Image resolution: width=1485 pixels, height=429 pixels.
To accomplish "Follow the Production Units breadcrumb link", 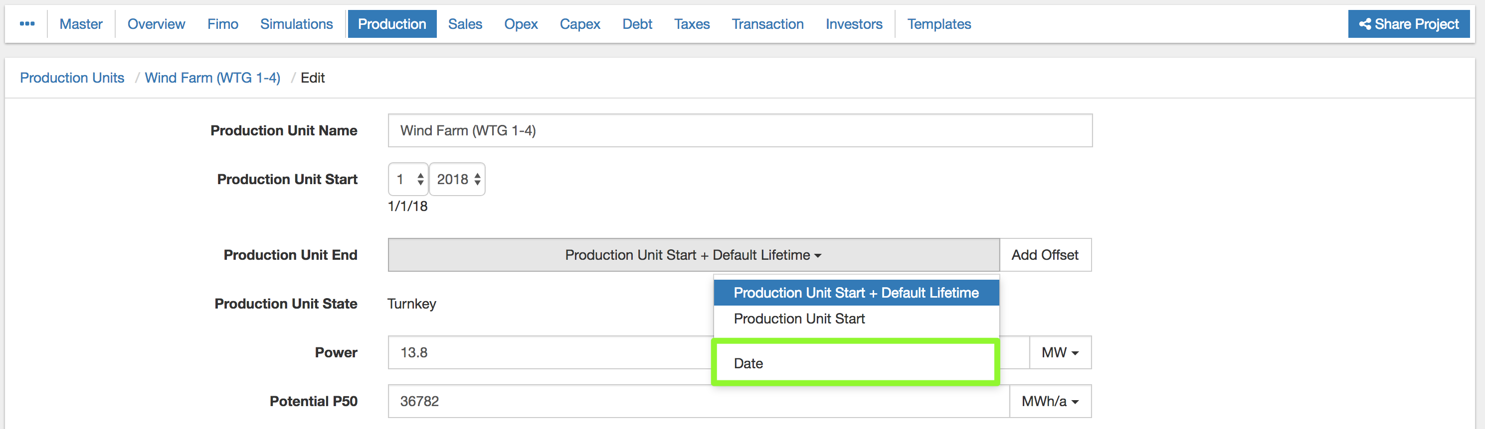I will click(x=72, y=78).
